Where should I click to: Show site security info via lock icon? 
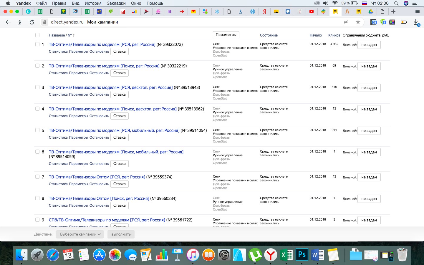pyautogui.click(x=45, y=22)
